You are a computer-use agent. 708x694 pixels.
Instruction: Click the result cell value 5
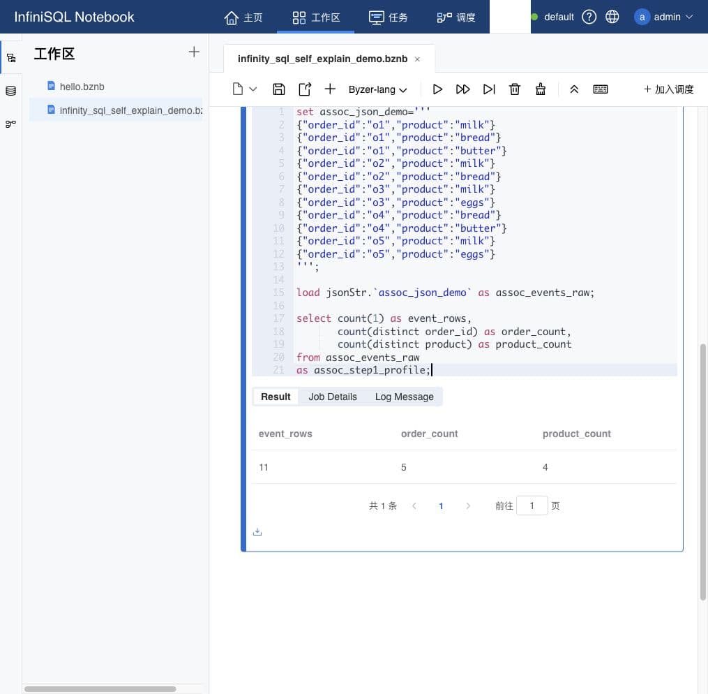point(404,467)
